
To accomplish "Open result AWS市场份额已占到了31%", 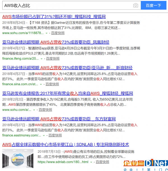I will tap(54, 17).
